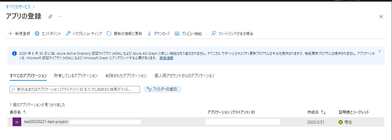Open the 個人用アカウントからのアプリケーション tab
This screenshot has height=140, width=392.
[184, 76]
